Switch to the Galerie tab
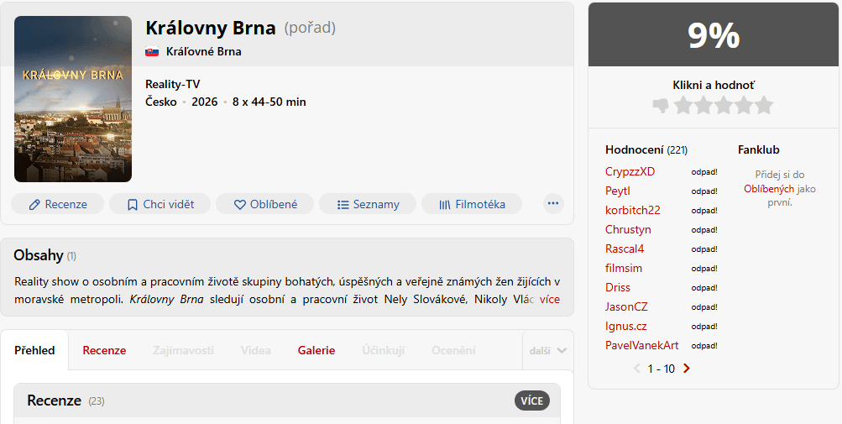The image size is (842, 424). [316, 350]
